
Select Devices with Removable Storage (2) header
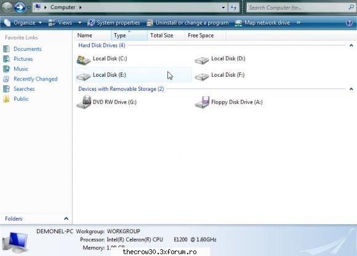pos(121,89)
